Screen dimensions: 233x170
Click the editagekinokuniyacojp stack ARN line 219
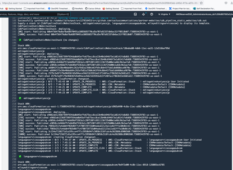pos(88,106)
